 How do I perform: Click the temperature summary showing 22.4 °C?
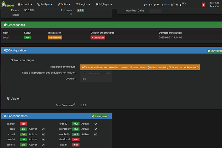tap(166, 4)
